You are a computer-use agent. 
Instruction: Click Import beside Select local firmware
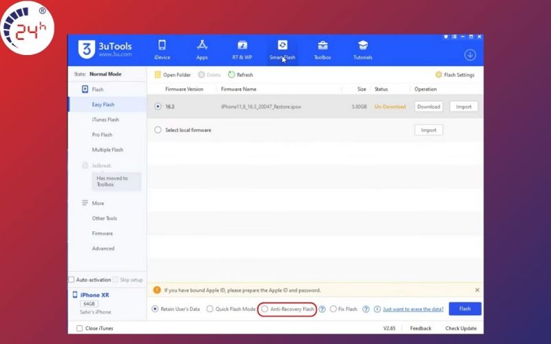pyautogui.click(x=428, y=130)
